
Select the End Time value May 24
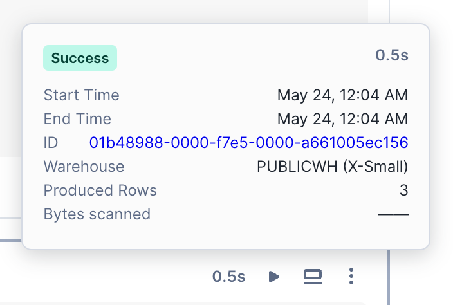tap(342, 119)
